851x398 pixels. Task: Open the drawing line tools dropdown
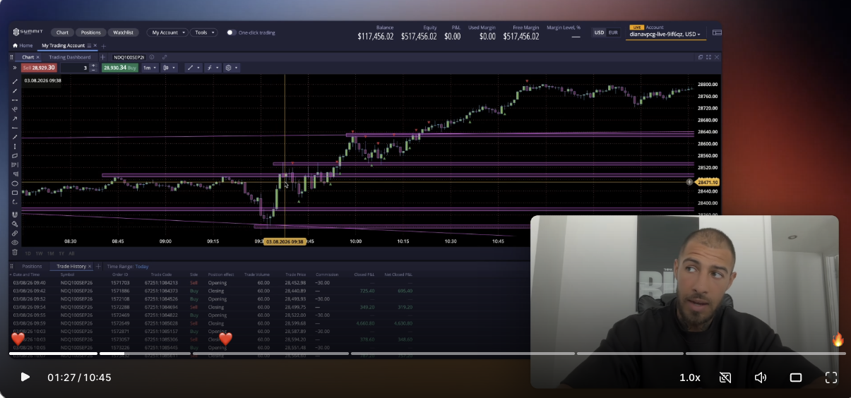193,68
